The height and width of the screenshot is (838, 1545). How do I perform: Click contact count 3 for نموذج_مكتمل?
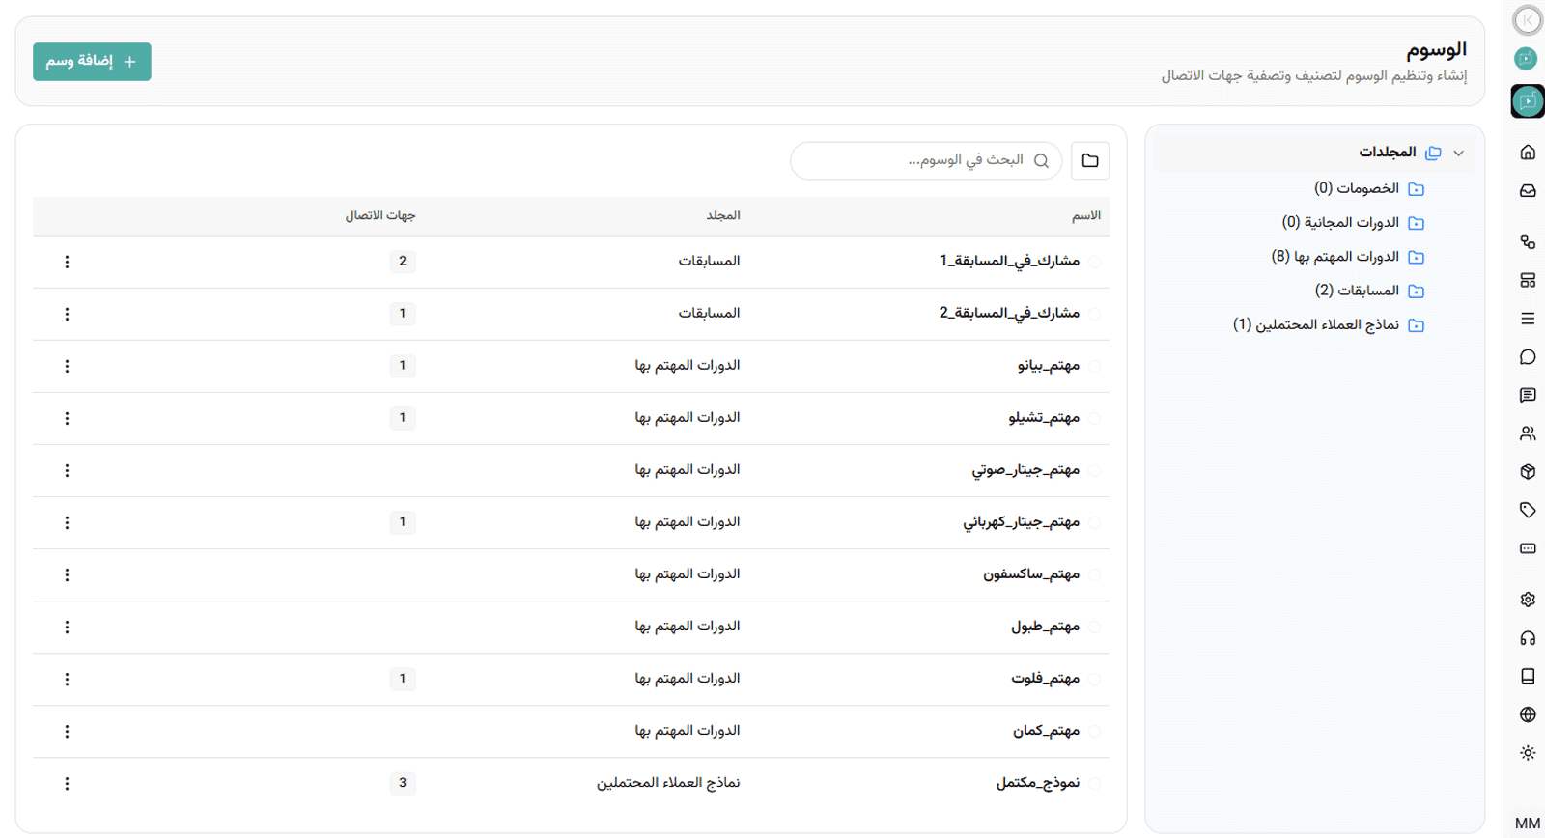pyautogui.click(x=403, y=782)
